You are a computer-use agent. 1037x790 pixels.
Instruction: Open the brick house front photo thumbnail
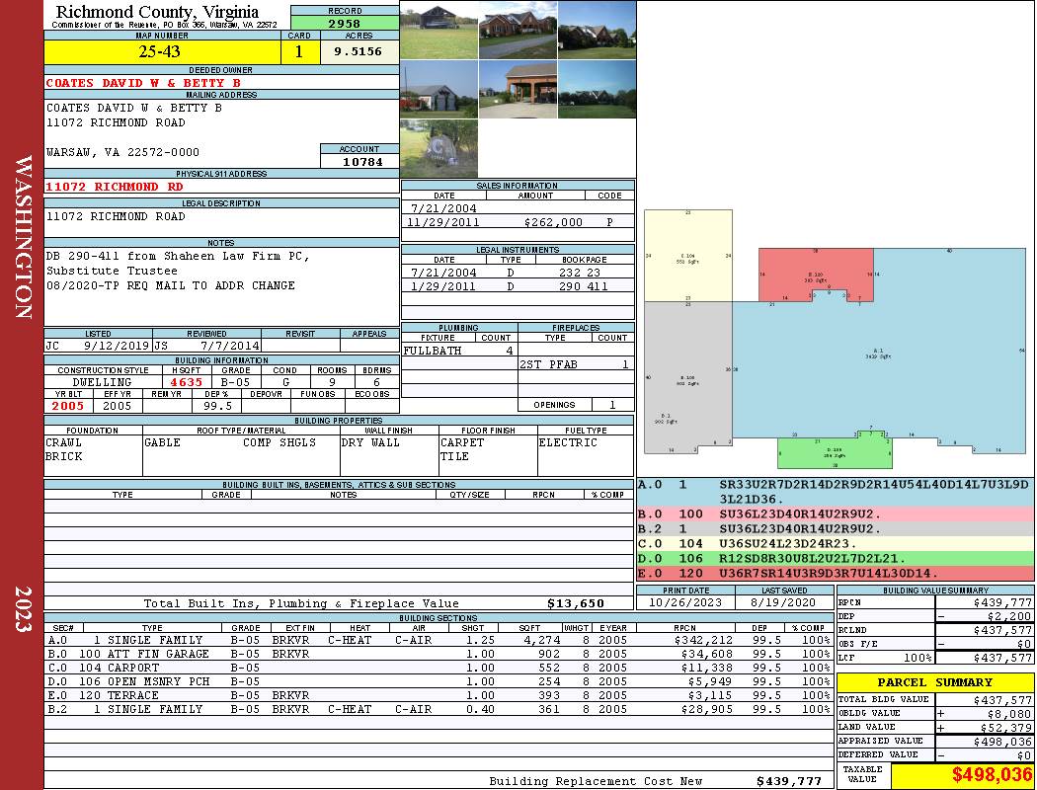[x=518, y=31]
